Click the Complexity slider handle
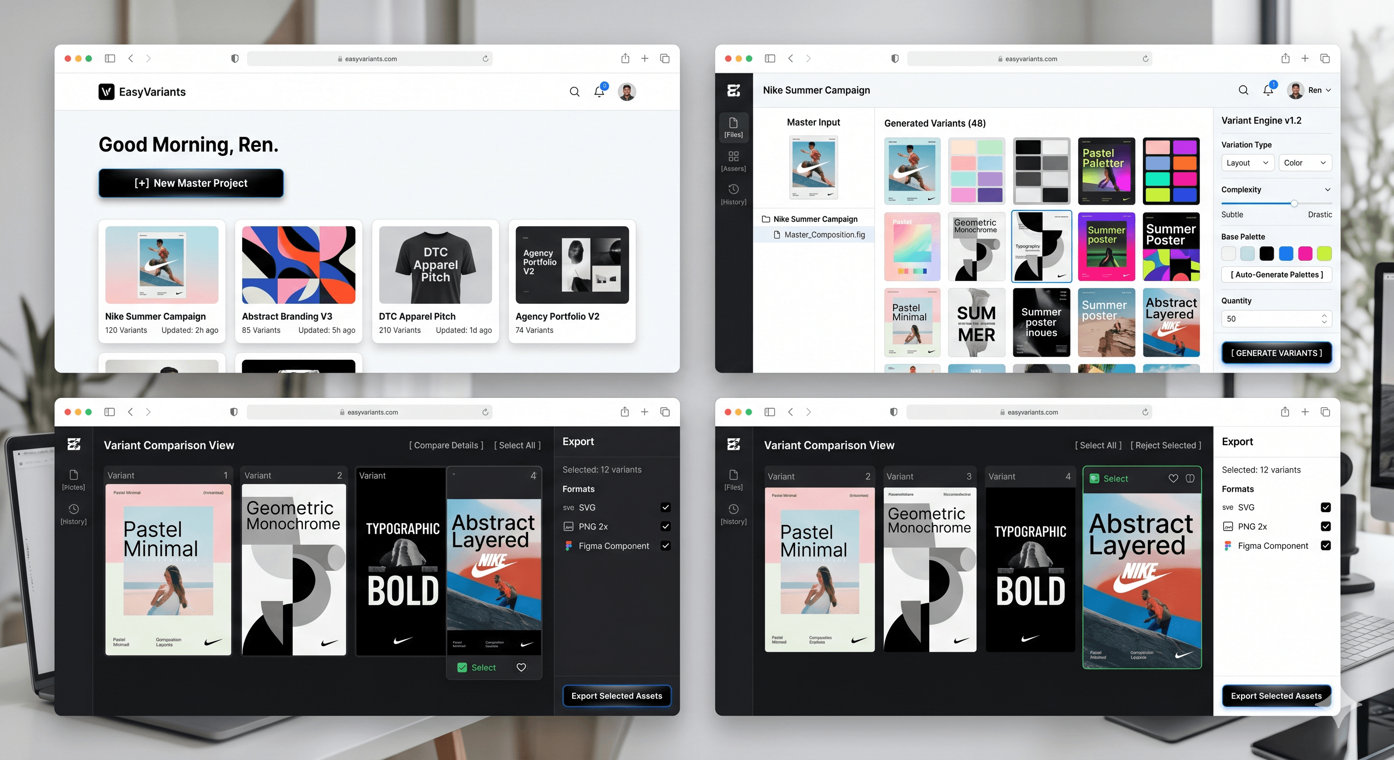 tap(1294, 204)
